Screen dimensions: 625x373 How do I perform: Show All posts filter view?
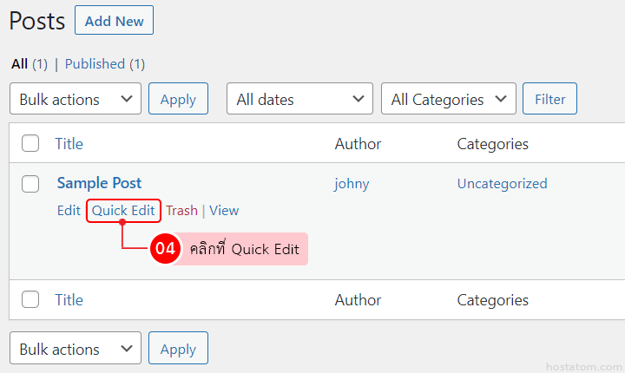click(x=19, y=63)
